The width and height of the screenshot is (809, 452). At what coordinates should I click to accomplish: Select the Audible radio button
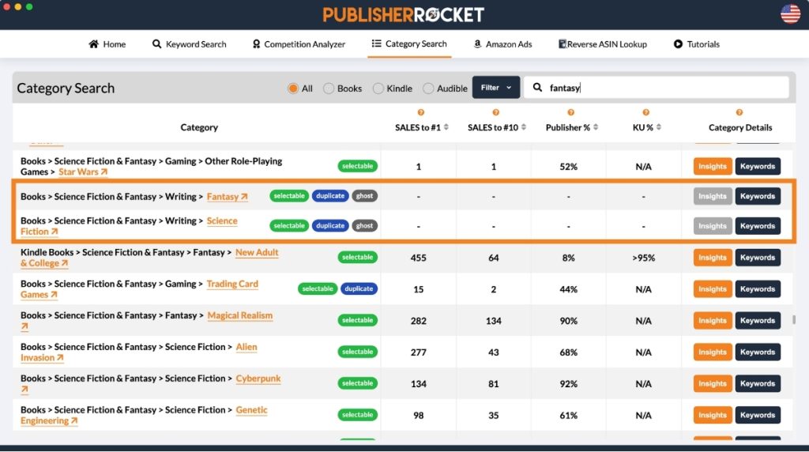click(428, 89)
